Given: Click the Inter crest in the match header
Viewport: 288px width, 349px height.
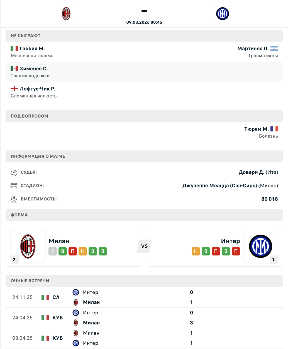Looking at the screenshot, I should pyautogui.click(x=222, y=14).
